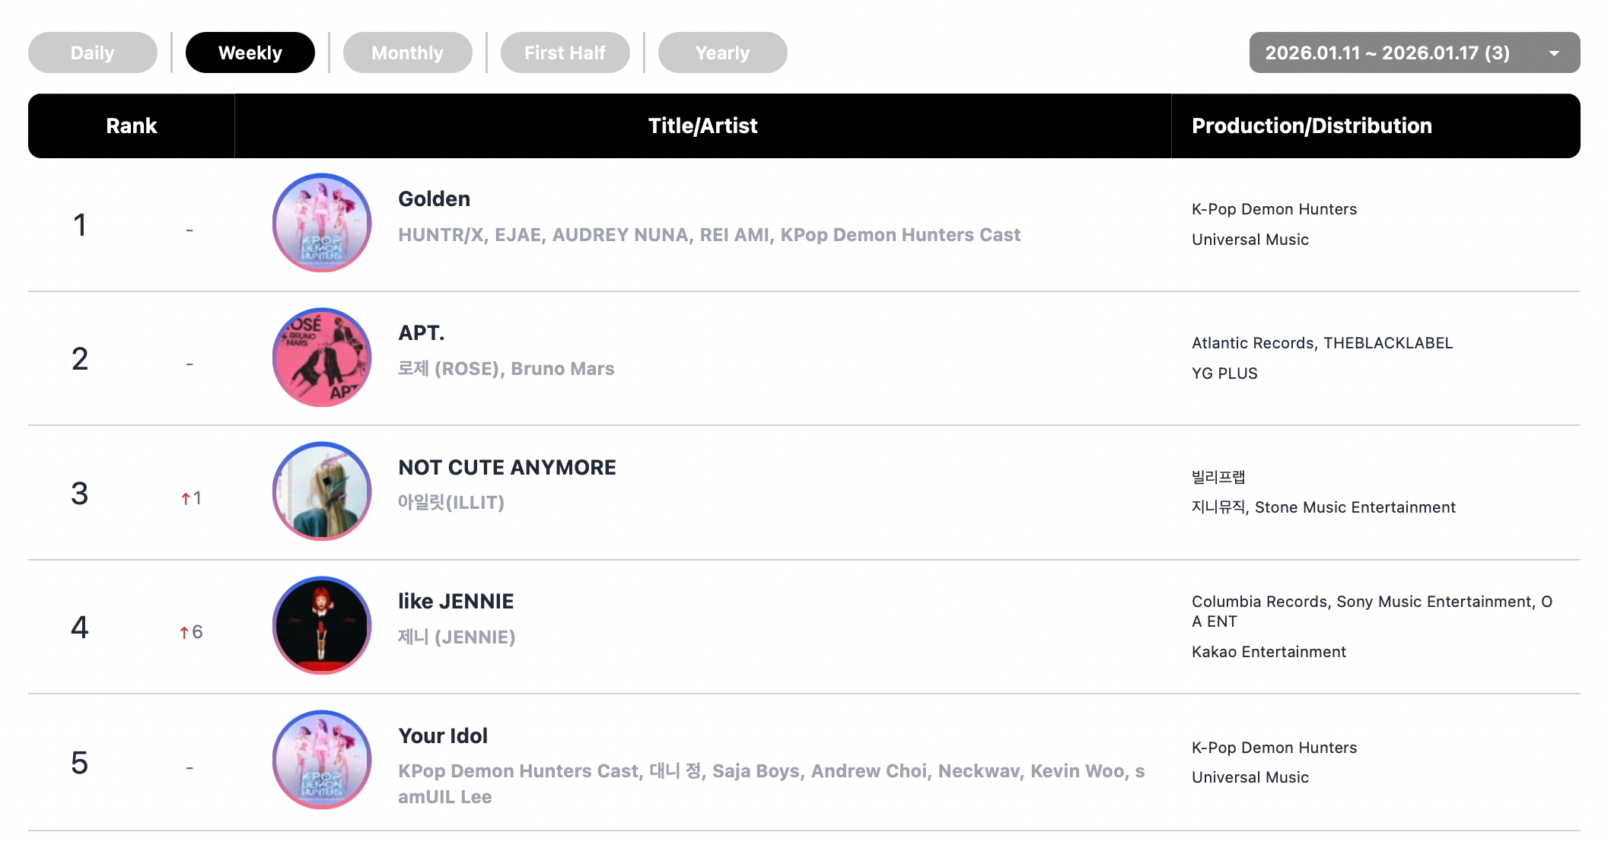Expand the week date range dropdown arrow
The image size is (1611, 842).
point(1554,53)
